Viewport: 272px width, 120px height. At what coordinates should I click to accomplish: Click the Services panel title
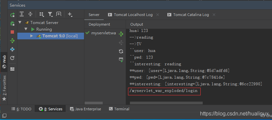coord(18,5)
